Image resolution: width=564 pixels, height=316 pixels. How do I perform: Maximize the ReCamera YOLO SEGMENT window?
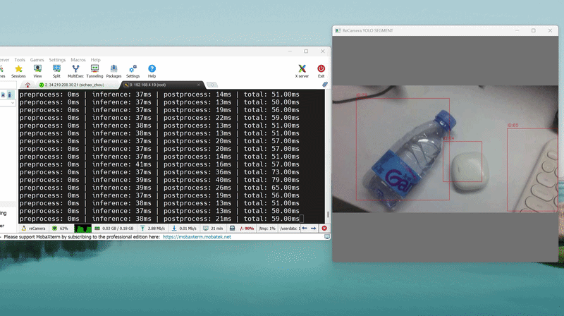coord(534,30)
